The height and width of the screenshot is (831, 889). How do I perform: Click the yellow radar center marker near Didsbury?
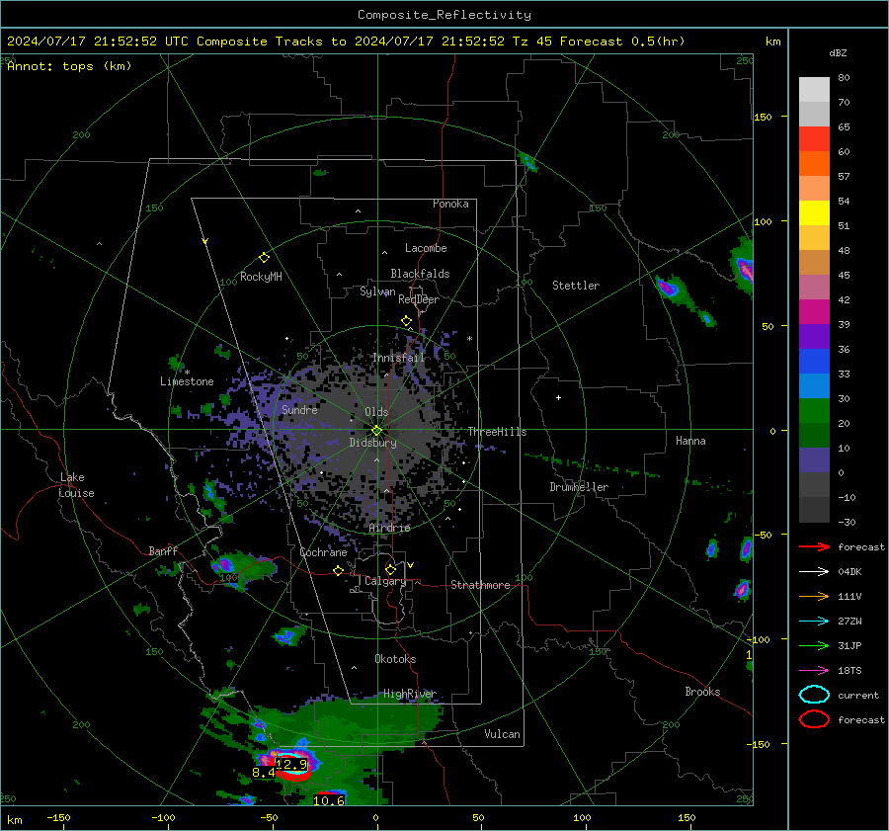(376, 430)
